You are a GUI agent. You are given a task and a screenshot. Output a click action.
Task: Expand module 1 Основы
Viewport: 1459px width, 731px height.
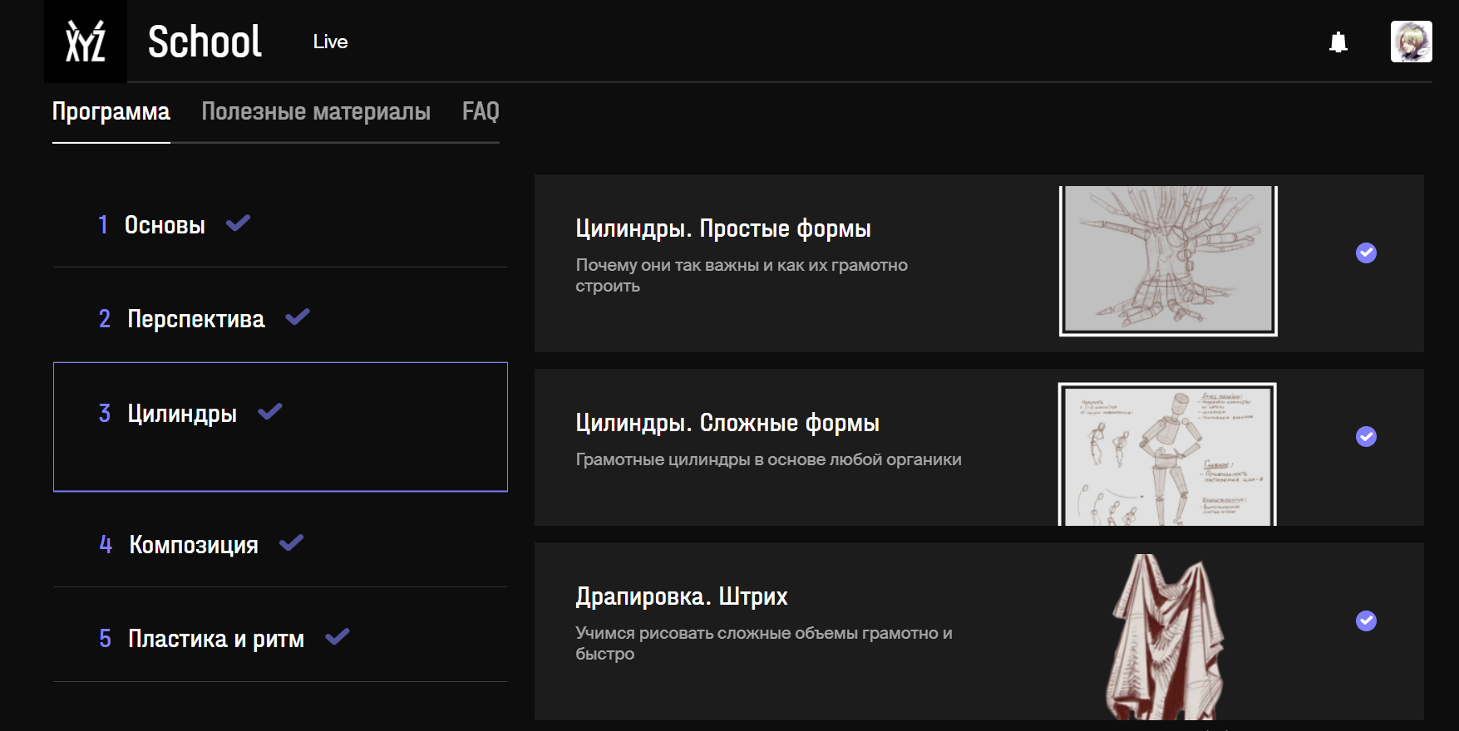[165, 225]
